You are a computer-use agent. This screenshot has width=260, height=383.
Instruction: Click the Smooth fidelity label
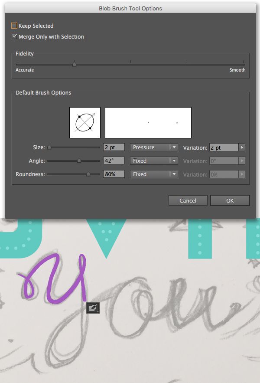pyautogui.click(x=237, y=70)
